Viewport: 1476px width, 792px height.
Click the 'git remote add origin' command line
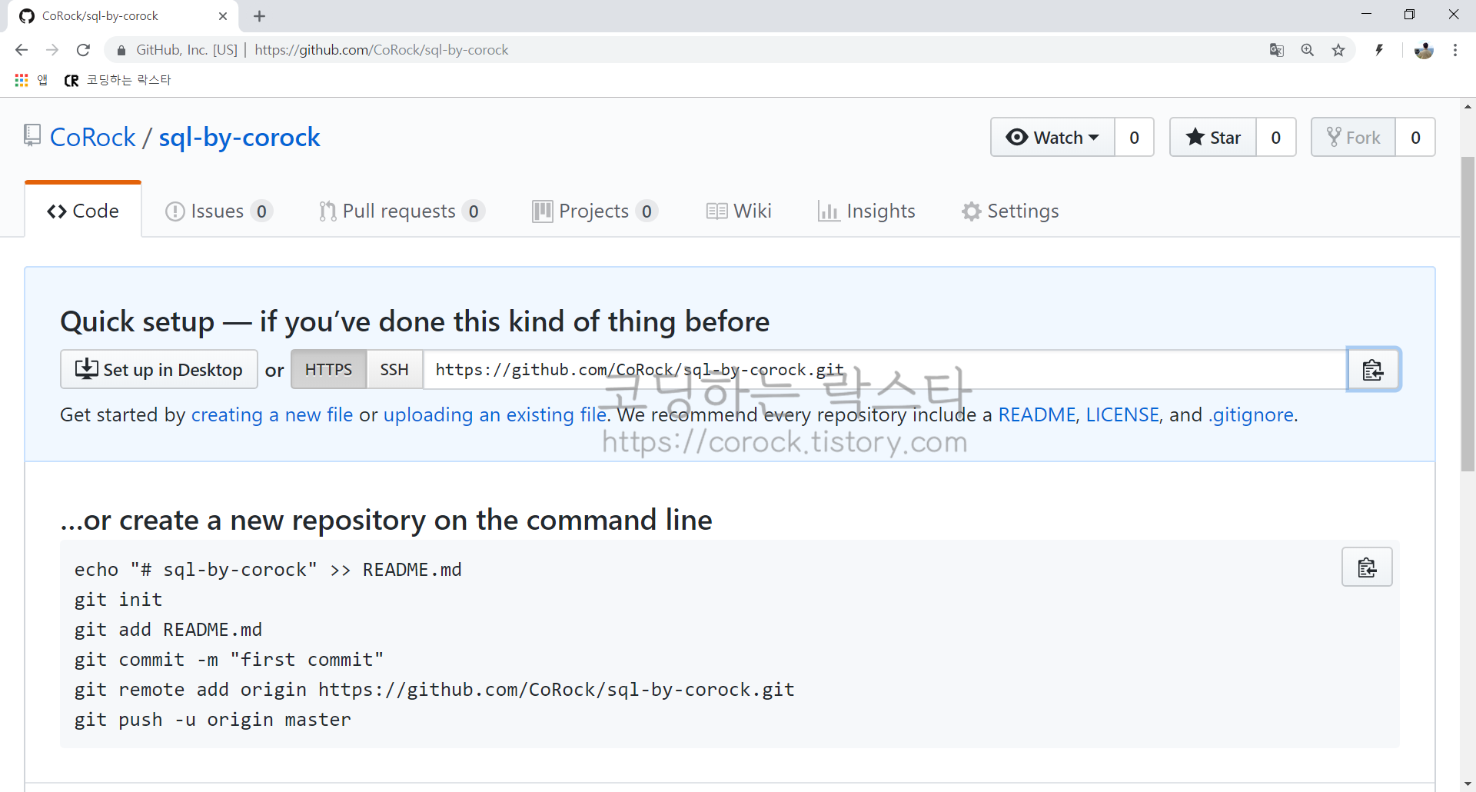click(434, 690)
